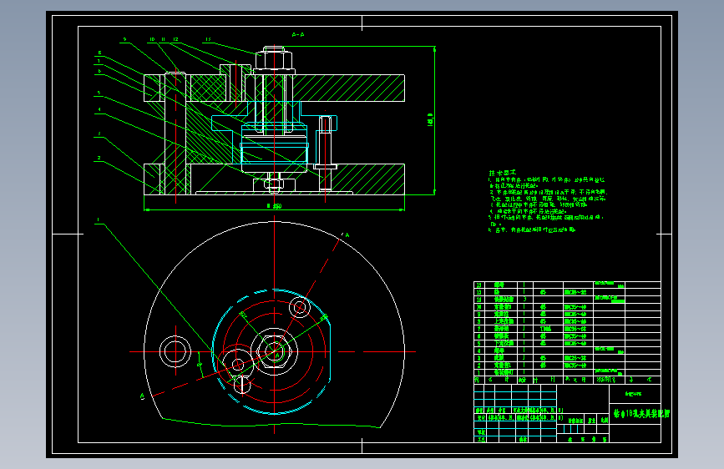Click the technical requirements heading
The image size is (724, 469).
[x=503, y=173]
